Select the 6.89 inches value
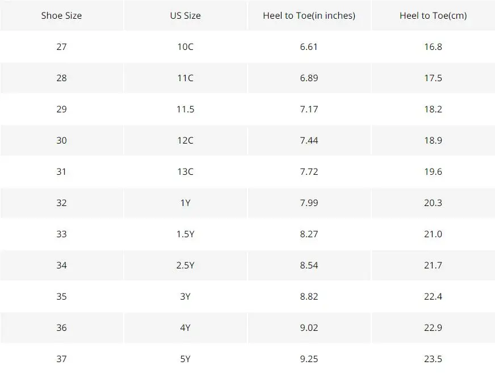Viewport: 495px width, 374px height. point(309,78)
